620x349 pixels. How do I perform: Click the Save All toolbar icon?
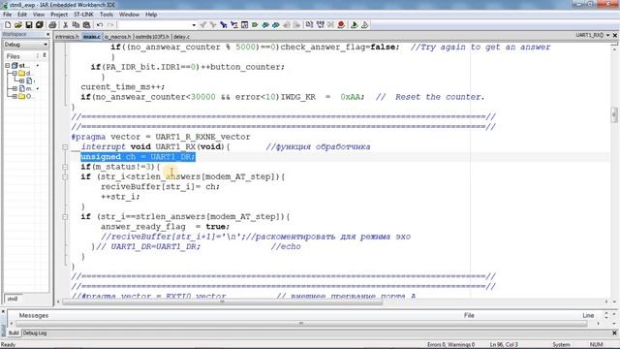[x=39, y=25]
